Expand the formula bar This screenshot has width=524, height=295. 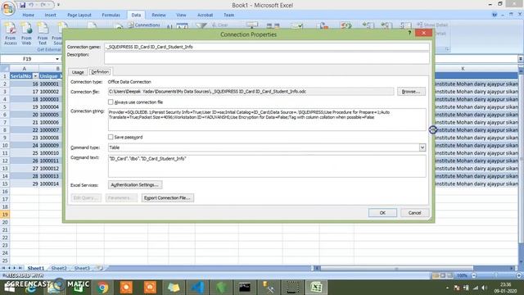521,59
